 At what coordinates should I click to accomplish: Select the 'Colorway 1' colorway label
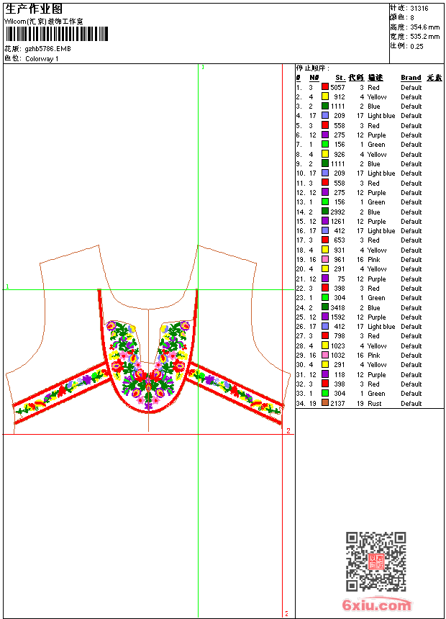point(42,59)
